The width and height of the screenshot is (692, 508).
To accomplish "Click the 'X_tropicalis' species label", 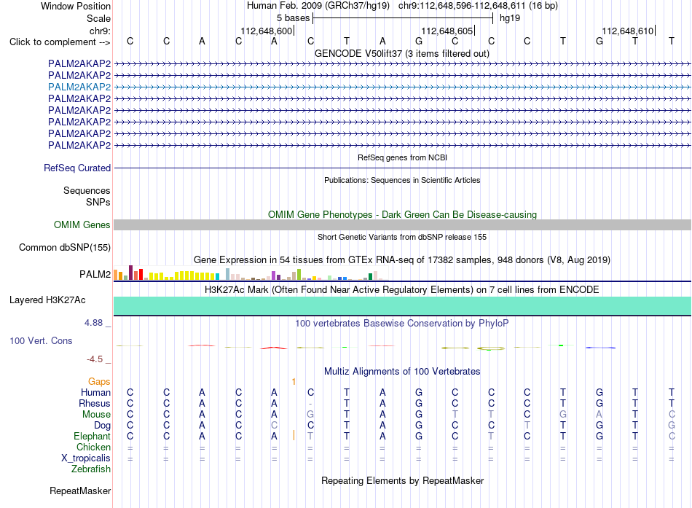I will point(86,458).
